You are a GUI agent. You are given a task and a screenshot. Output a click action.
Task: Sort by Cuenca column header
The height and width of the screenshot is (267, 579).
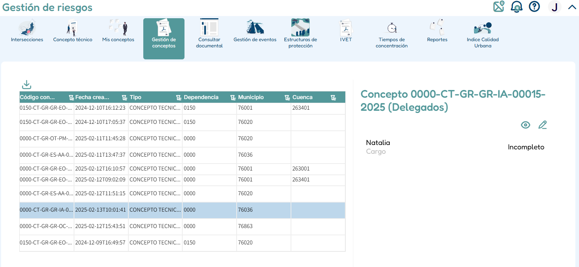(x=302, y=97)
